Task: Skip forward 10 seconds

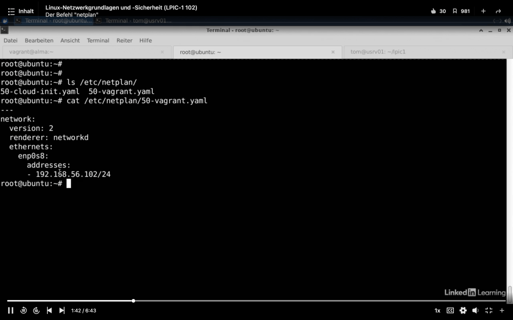Action: pos(36,310)
